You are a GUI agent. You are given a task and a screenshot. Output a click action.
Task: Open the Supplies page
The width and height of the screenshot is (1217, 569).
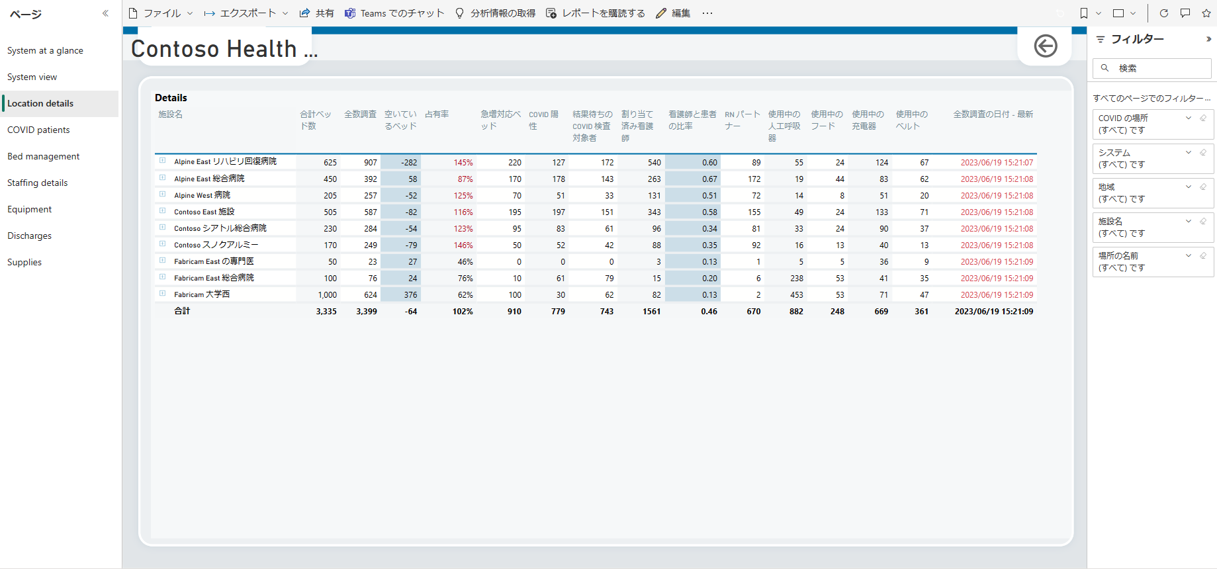click(60, 263)
